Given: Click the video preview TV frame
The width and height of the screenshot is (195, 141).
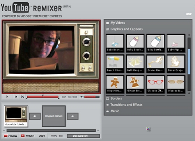Looking at the screenshot, I should click(51, 57).
